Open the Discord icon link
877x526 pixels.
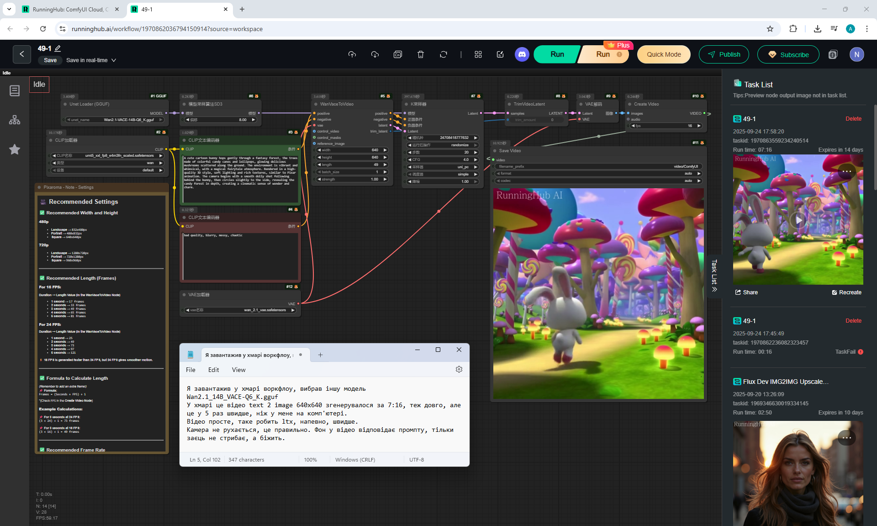coord(522,54)
